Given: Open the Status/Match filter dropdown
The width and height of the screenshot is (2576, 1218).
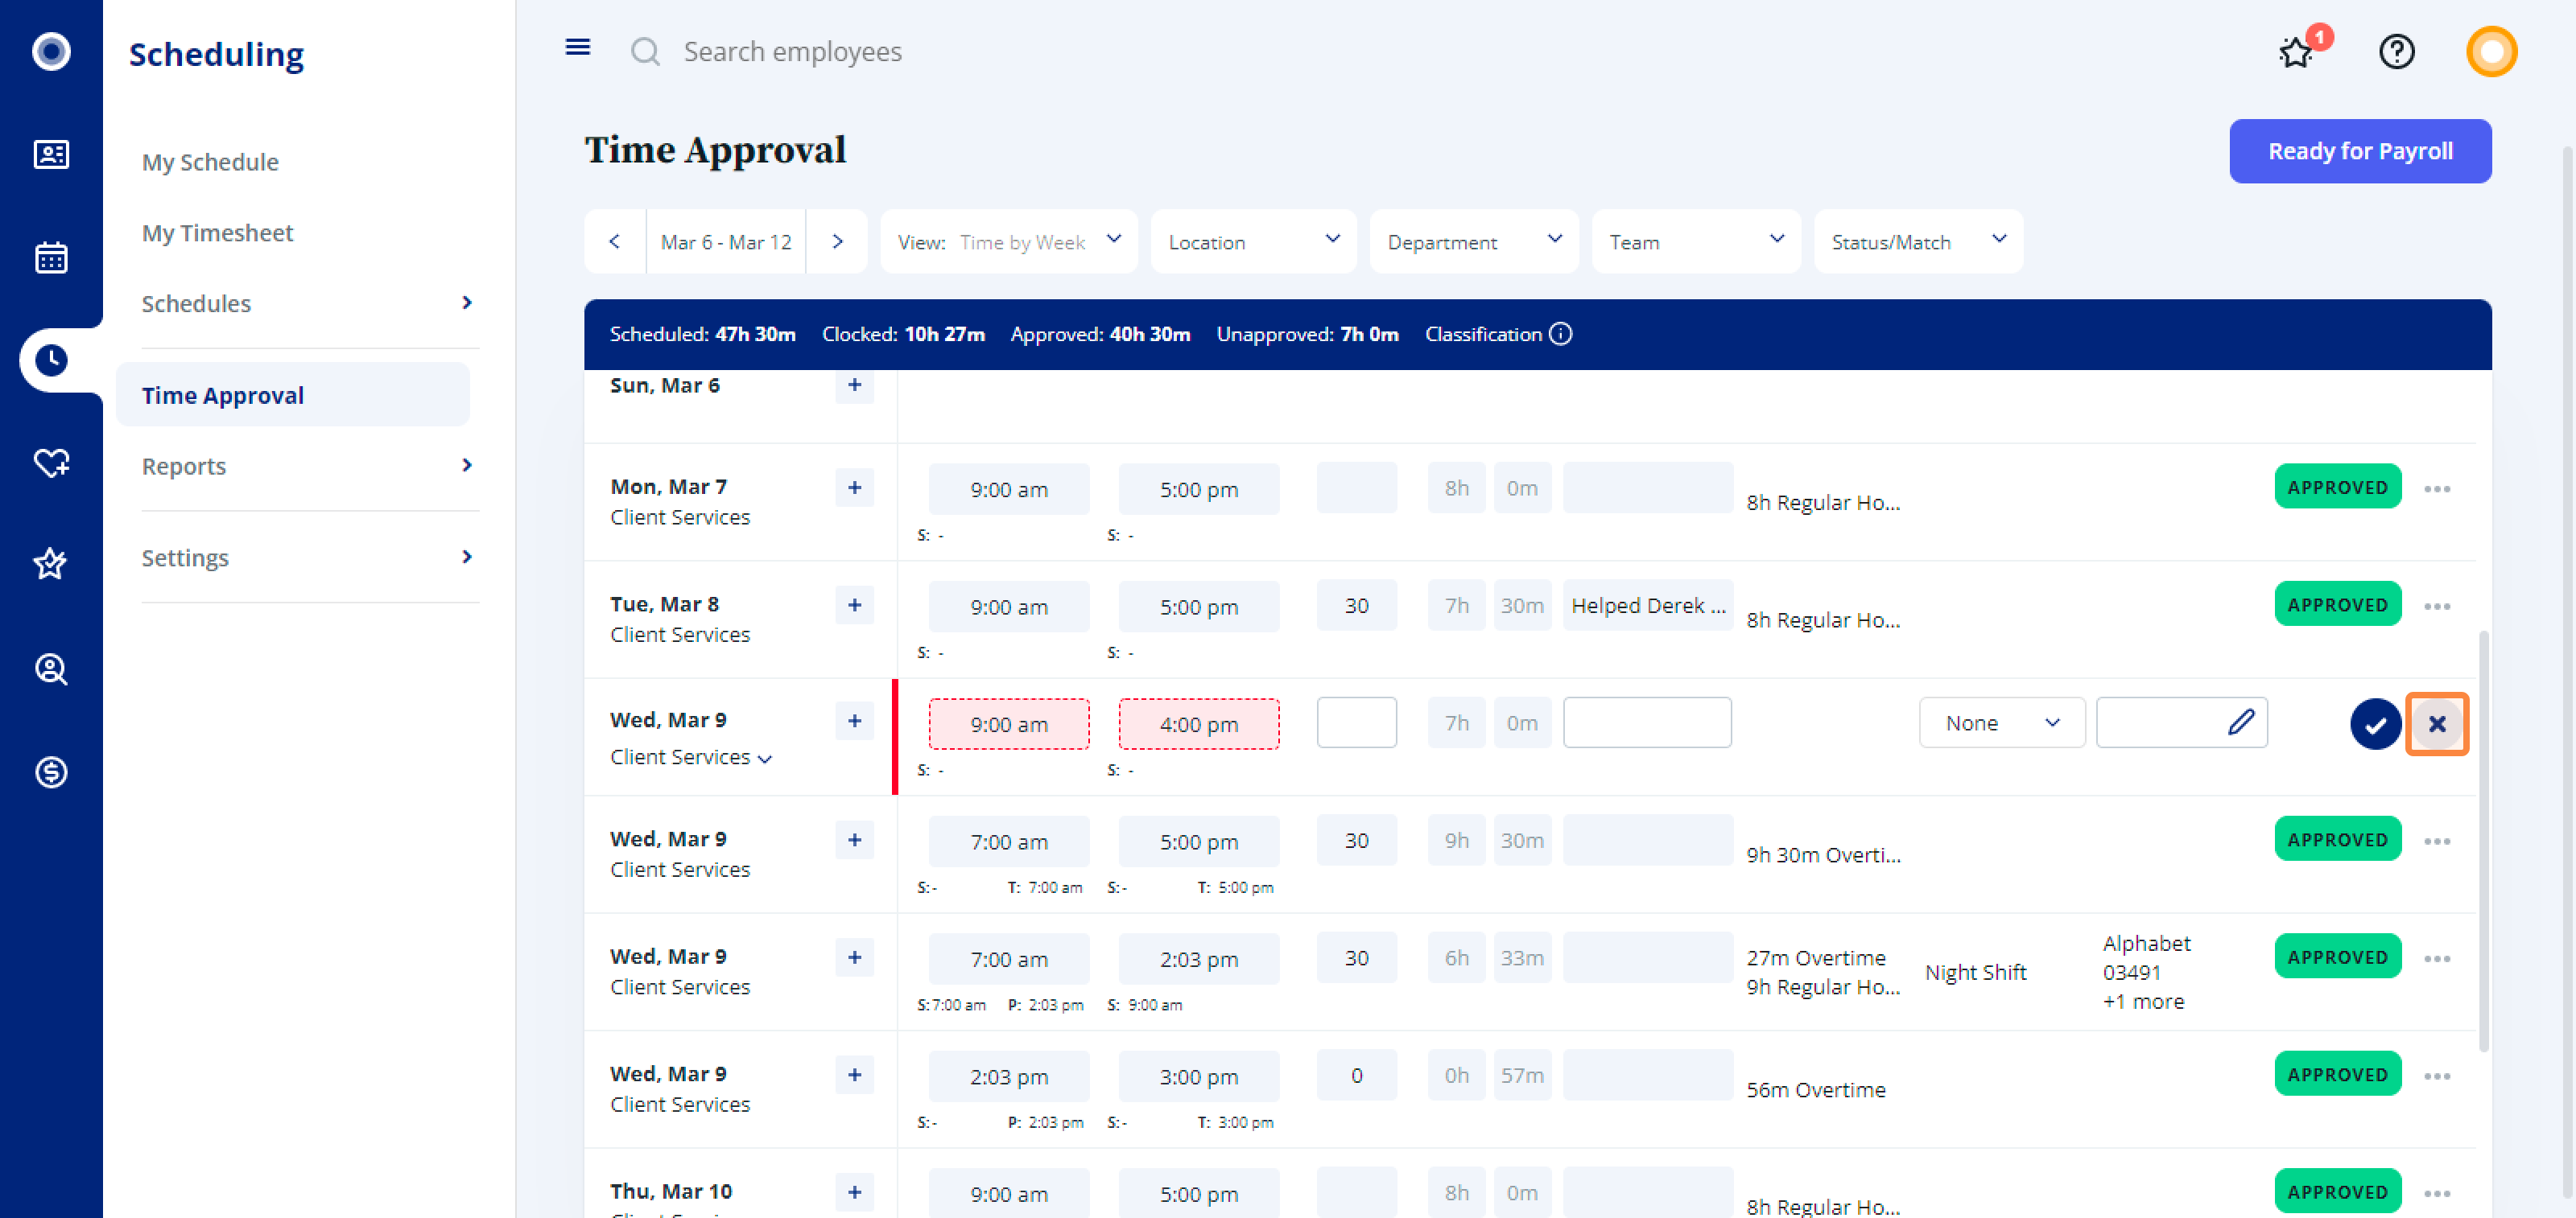Looking at the screenshot, I should (x=1918, y=241).
